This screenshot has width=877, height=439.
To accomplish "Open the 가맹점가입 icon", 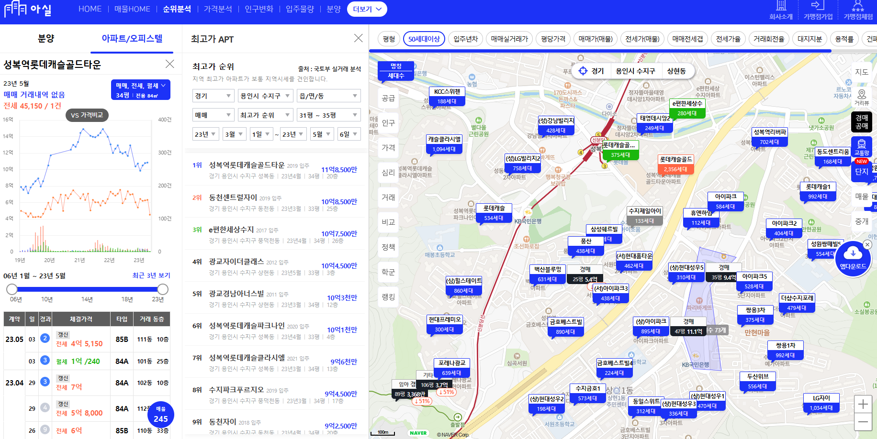I will [818, 10].
